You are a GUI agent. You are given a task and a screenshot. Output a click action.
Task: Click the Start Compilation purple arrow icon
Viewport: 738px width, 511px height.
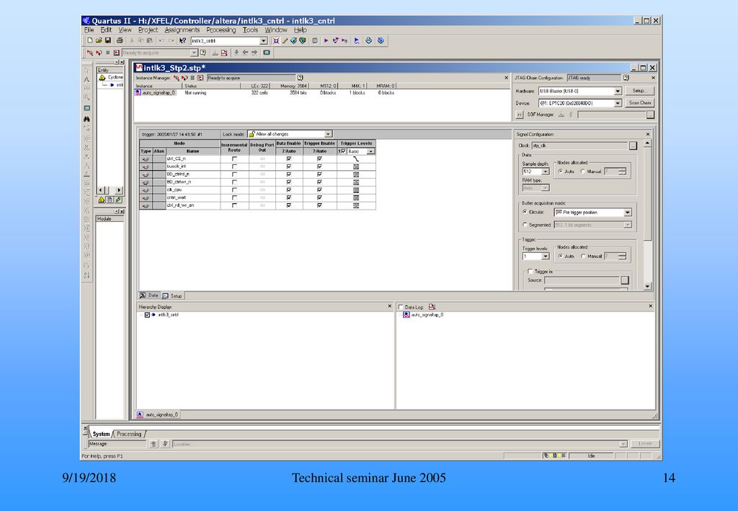coord(326,40)
